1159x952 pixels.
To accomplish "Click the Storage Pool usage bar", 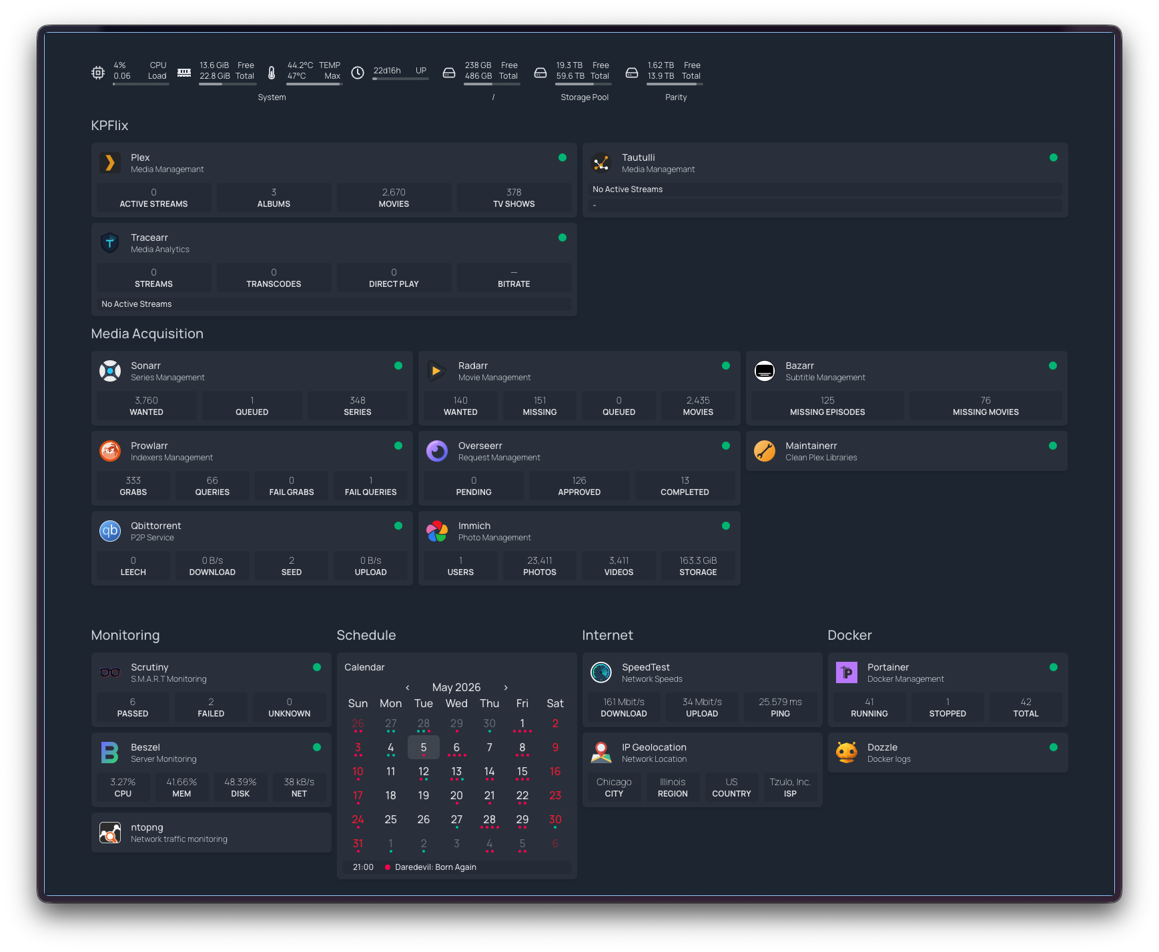I will pos(583,84).
